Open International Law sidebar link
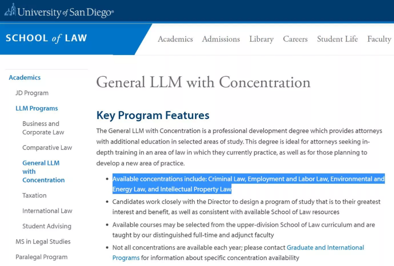Screen dimensions: 394x266 [47, 211]
